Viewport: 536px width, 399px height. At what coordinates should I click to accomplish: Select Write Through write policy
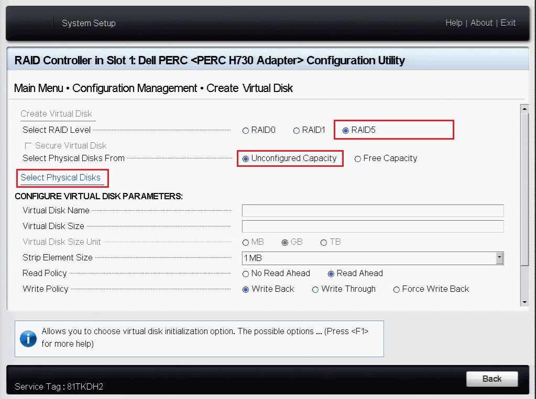coord(315,289)
